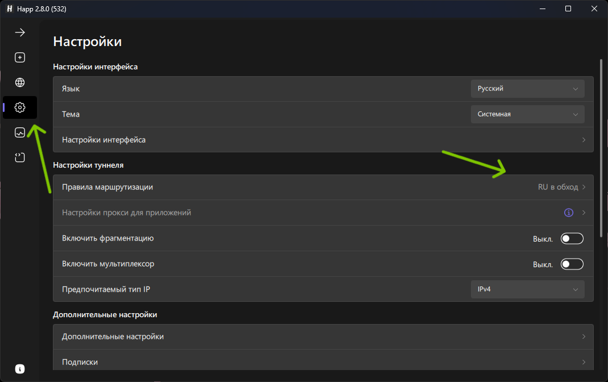Click the vertical scrollbar in settings
The height and width of the screenshot is (382, 608).
point(601,148)
